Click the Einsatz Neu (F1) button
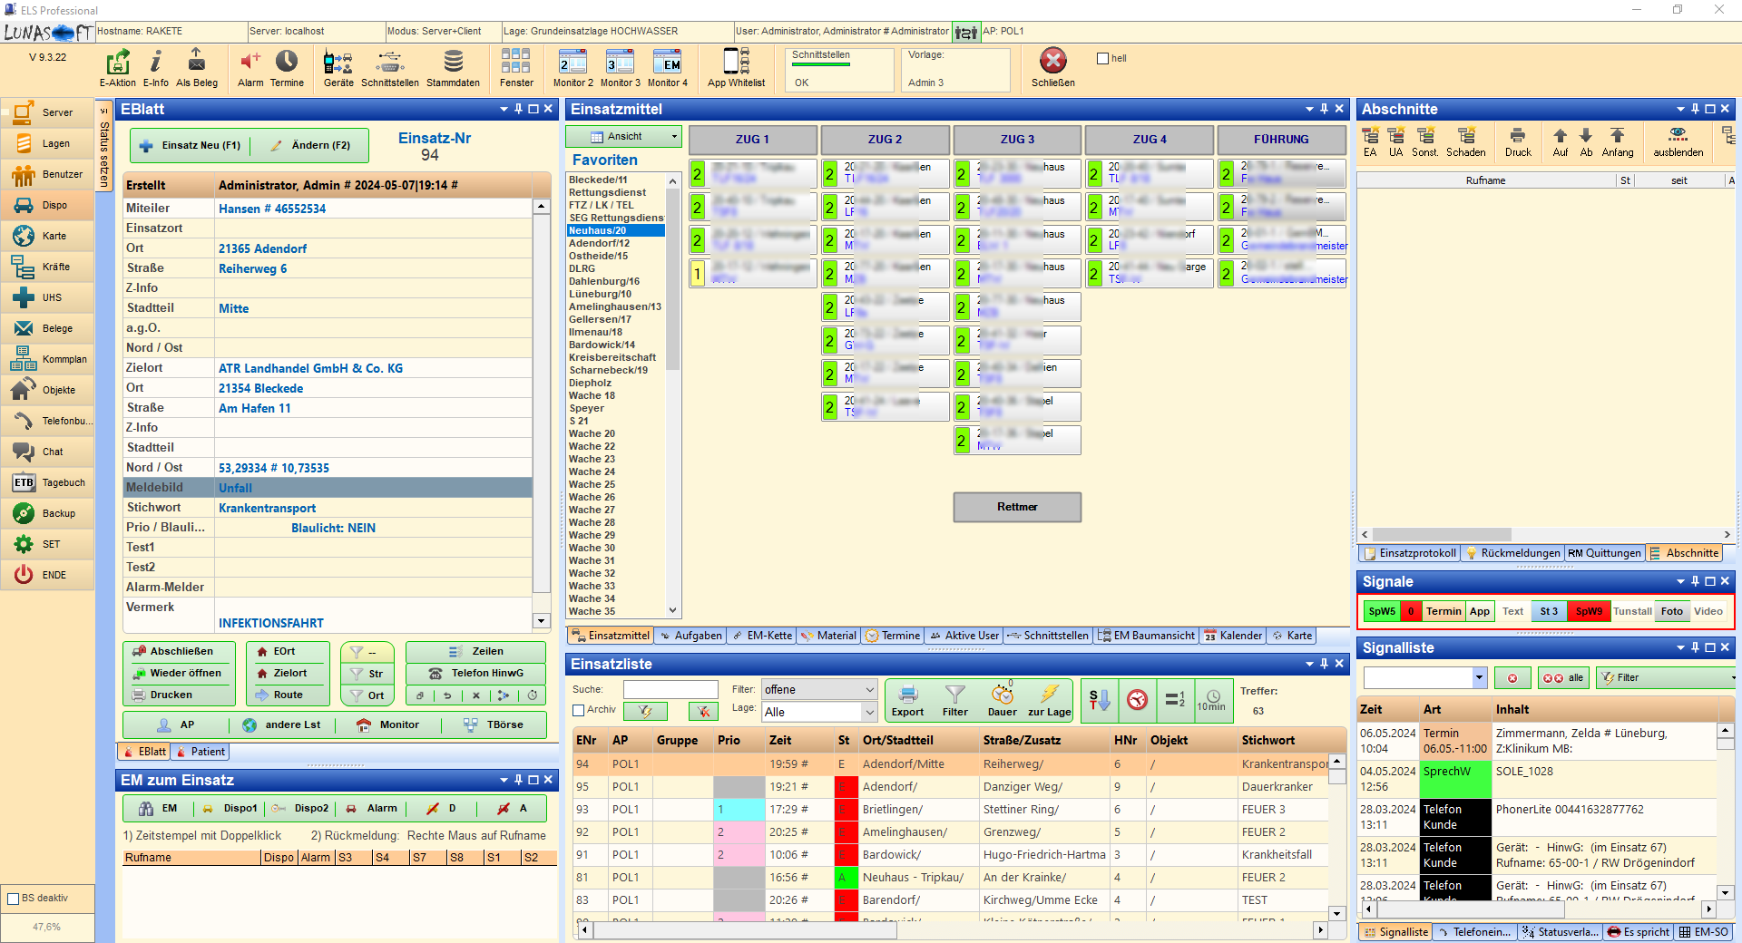Viewport: 1742px width, 943px height. point(191,145)
